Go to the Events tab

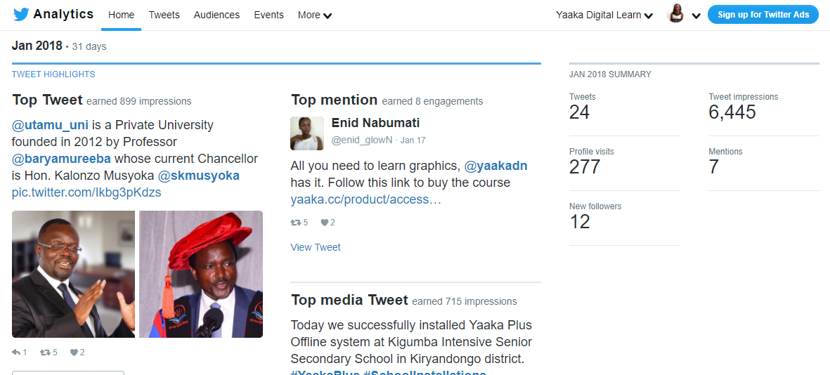click(x=268, y=15)
